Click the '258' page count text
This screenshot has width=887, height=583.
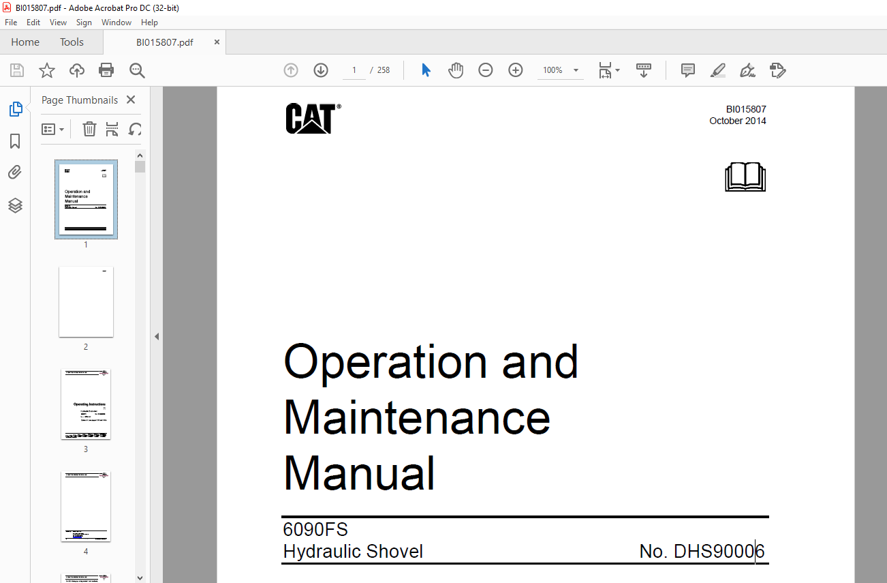[384, 70]
